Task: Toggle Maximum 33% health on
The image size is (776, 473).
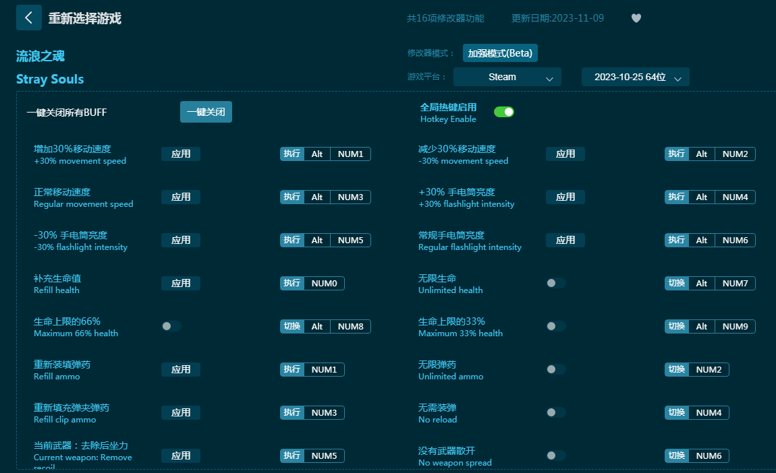Action: (555, 326)
